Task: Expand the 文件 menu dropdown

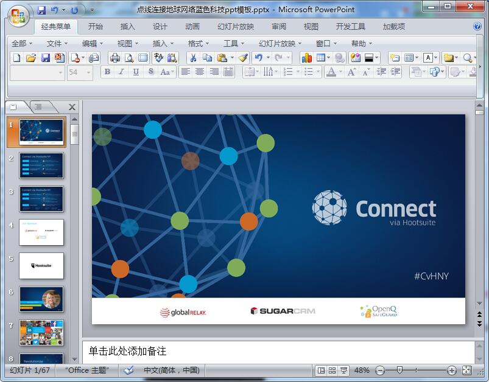Action: click(57, 44)
